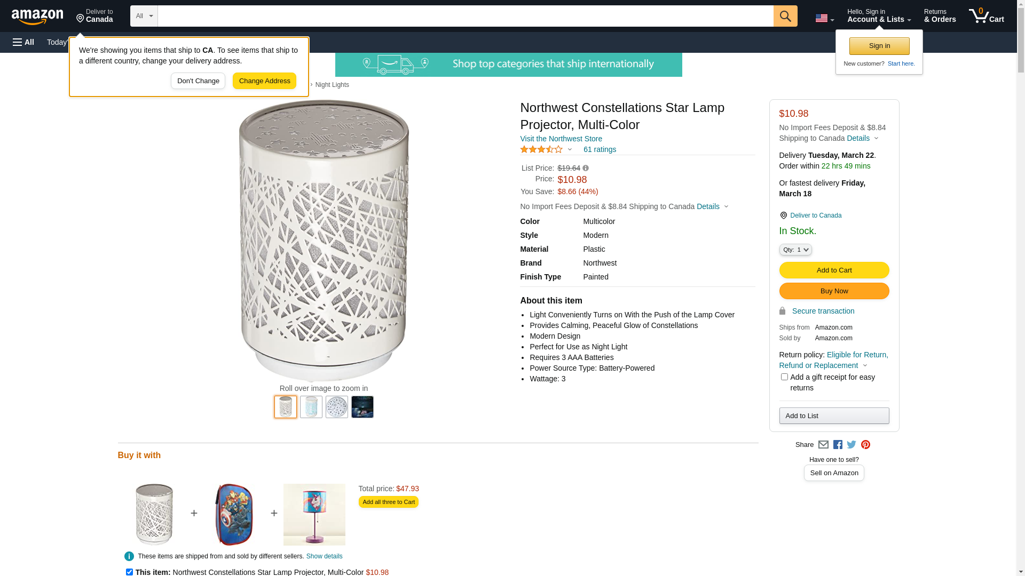Share product via email icon

pyautogui.click(x=823, y=445)
